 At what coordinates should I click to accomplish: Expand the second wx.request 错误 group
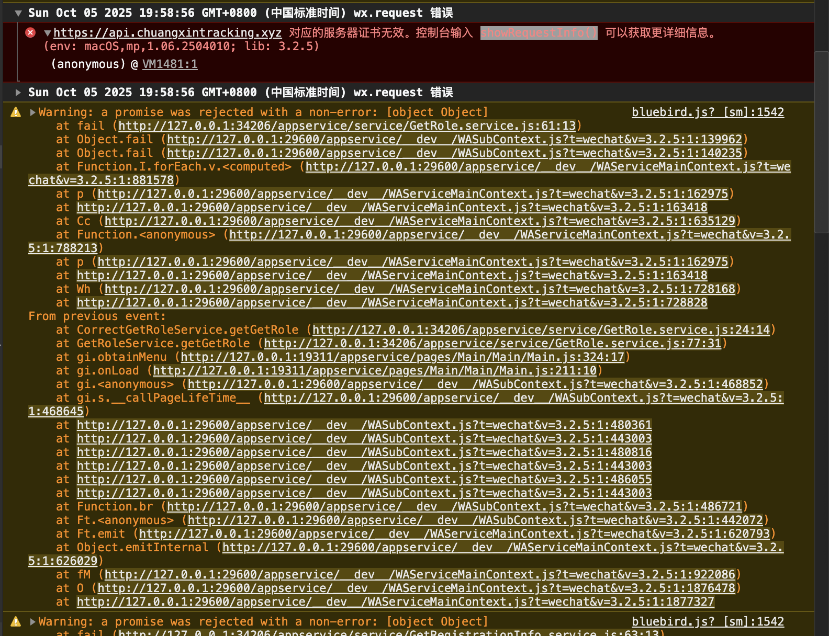point(18,93)
